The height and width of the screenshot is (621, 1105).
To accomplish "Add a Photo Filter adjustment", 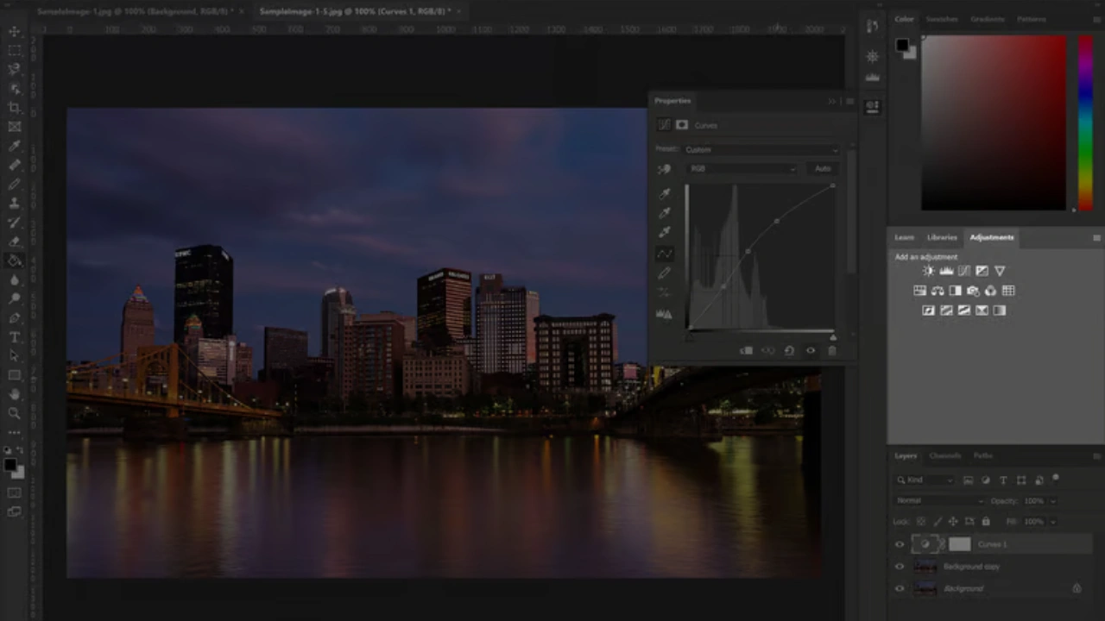I will [973, 291].
